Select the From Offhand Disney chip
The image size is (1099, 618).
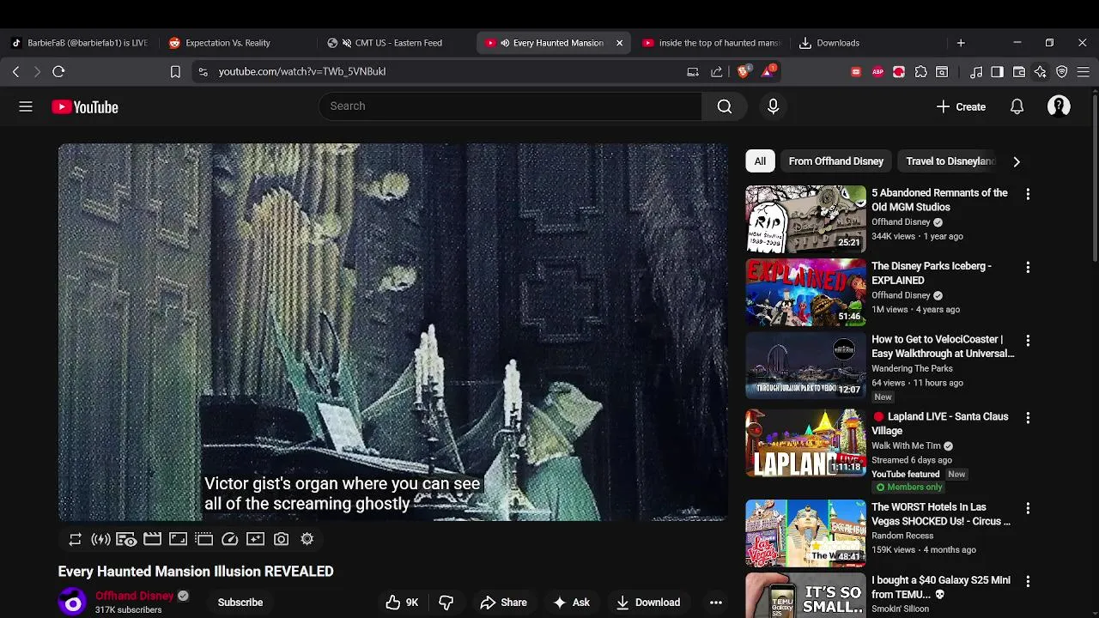coord(836,161)
